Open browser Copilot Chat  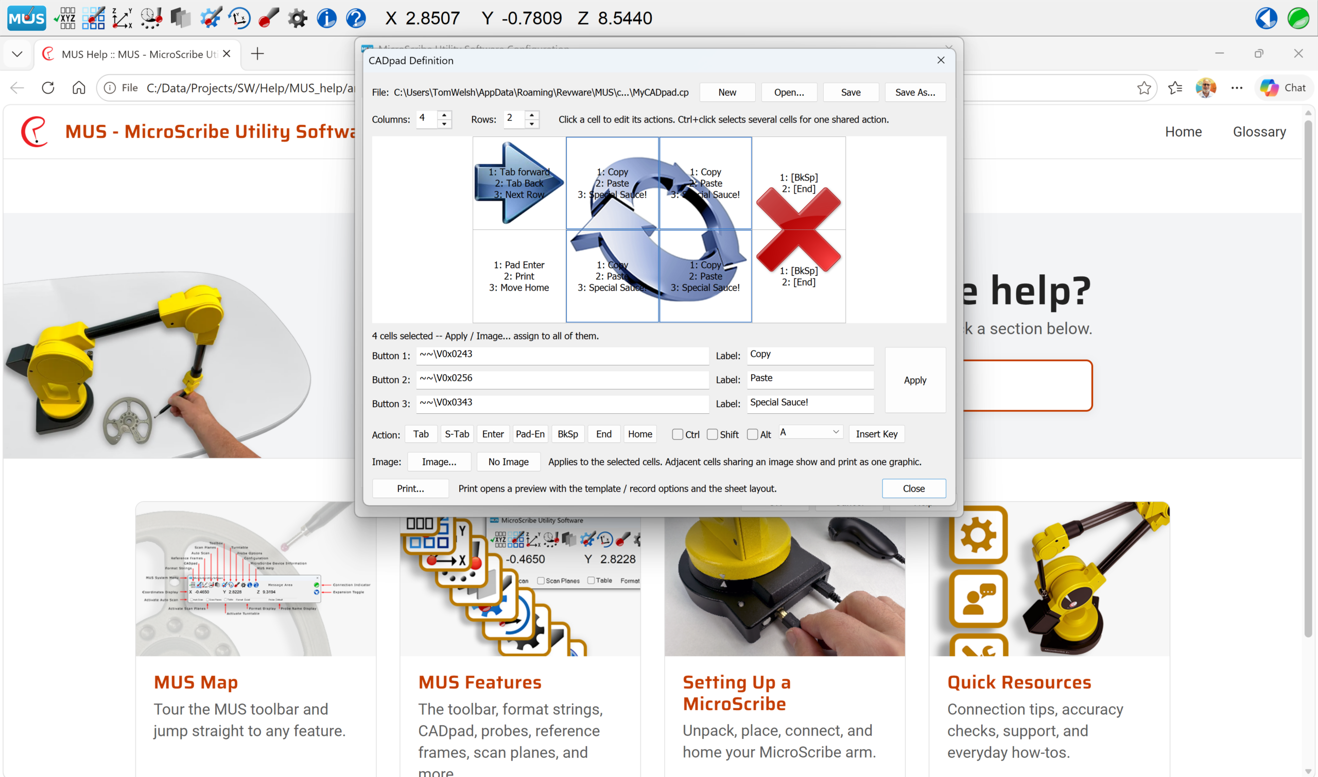point(1283,87)
